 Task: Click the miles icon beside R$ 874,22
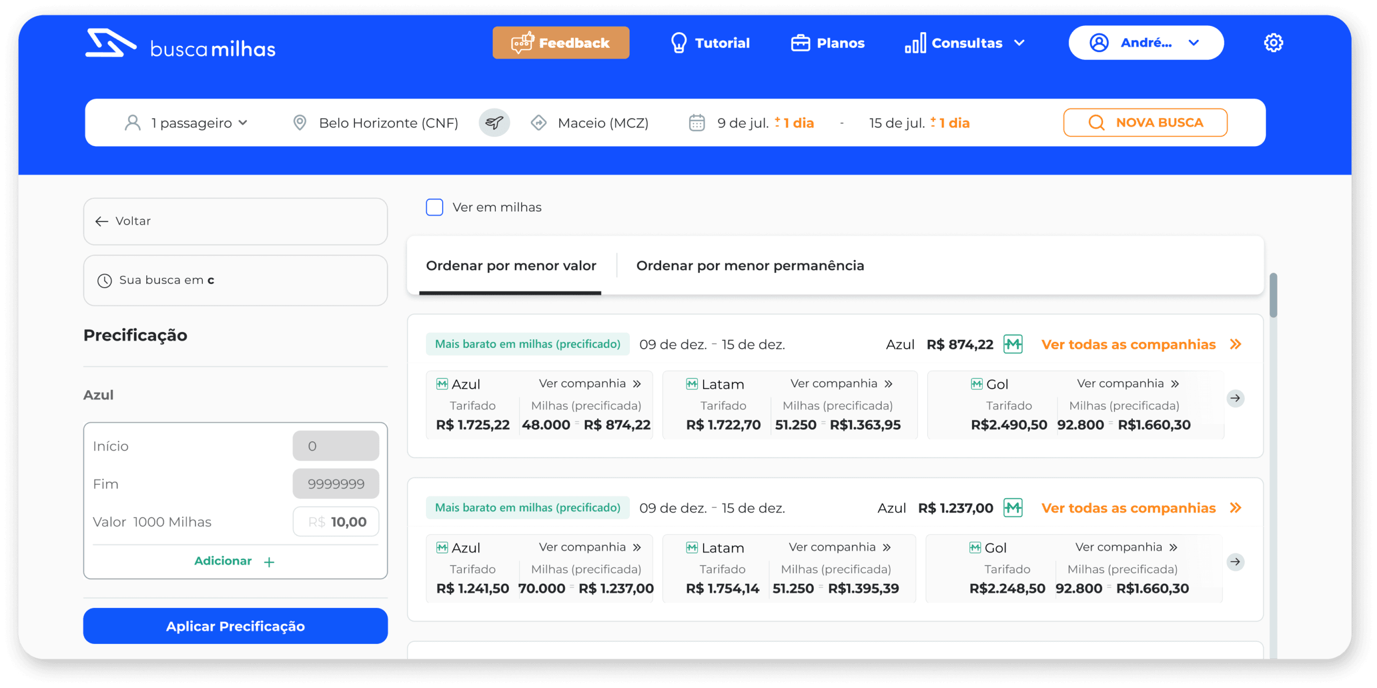[x=1013, y=345]
